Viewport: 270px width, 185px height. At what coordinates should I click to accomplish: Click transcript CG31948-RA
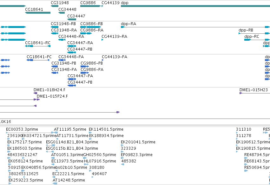tap(64, 30)
